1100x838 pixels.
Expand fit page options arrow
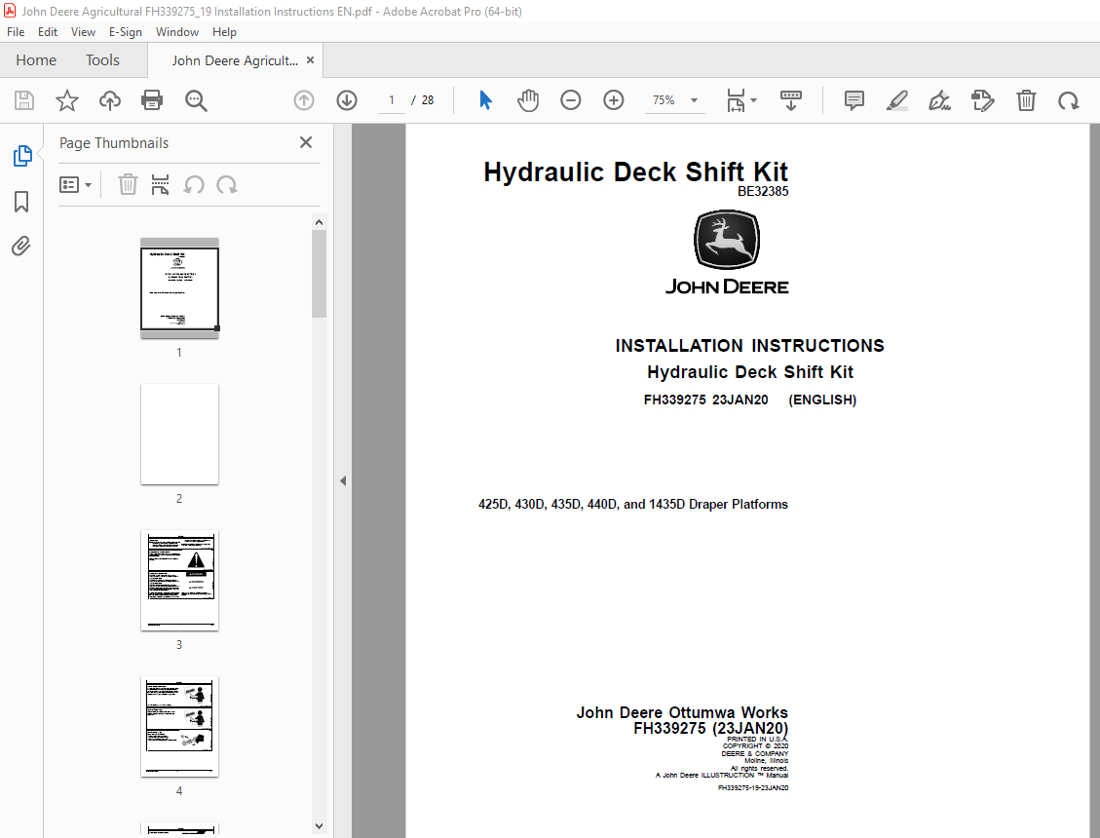click(x=754, y=100)
